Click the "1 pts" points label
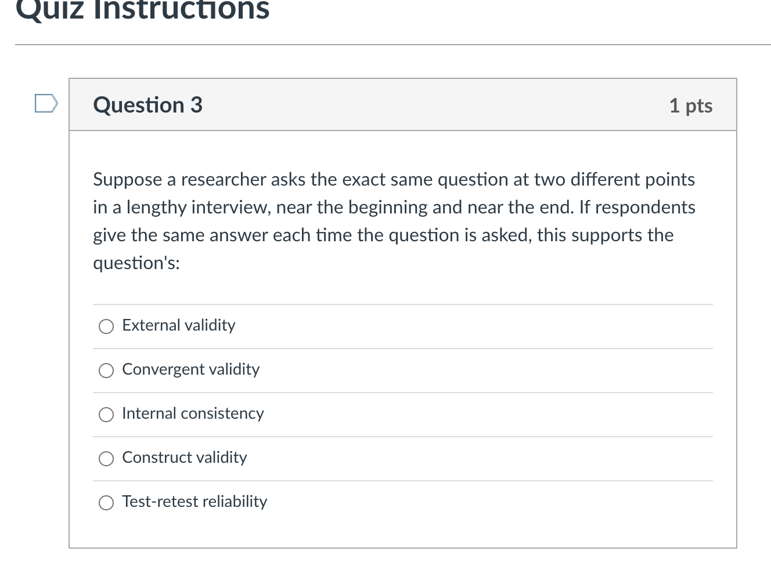 click(x=690, y=106)
